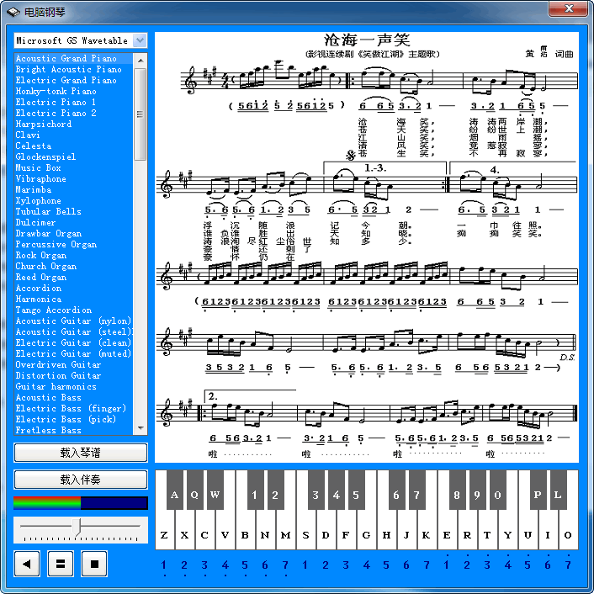Select Percussive Organ

(74, 245)
